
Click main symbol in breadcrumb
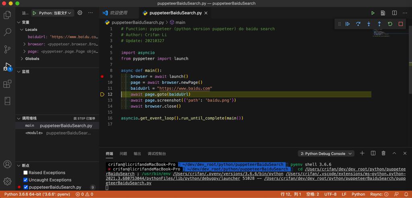177,22
